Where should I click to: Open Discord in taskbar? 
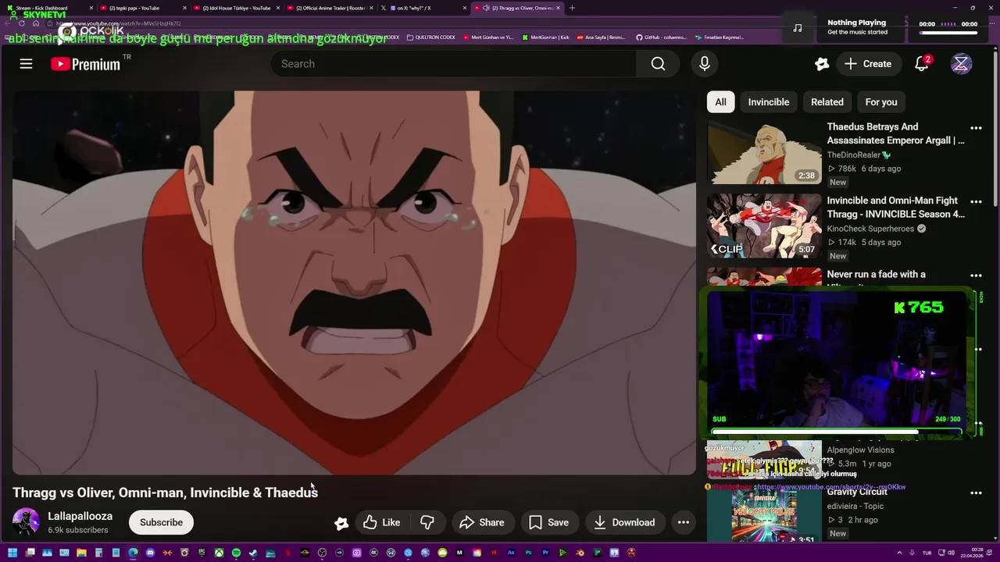[x=150, y=553]
